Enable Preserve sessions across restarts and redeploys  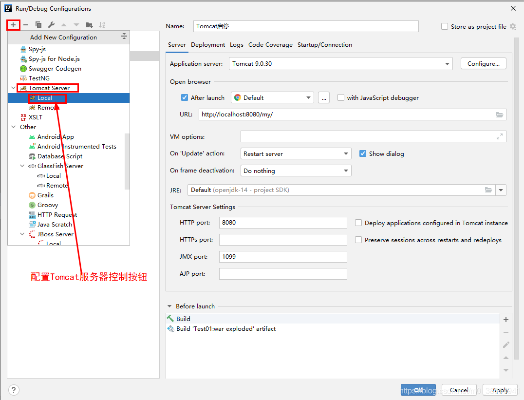tap(358, 240)
